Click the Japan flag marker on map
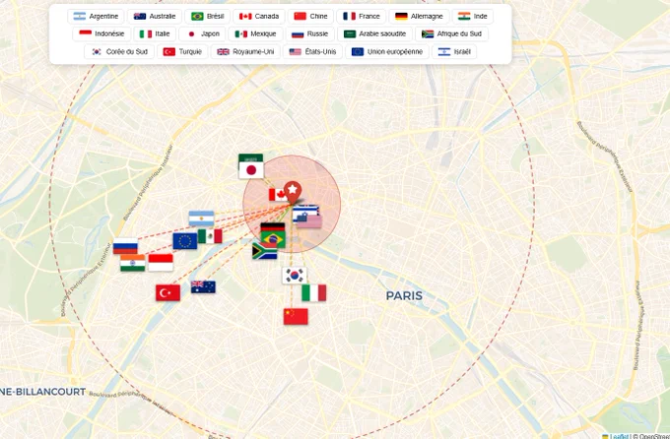The width and height of the screenshot is (670, 439). [x=251, y=170]
